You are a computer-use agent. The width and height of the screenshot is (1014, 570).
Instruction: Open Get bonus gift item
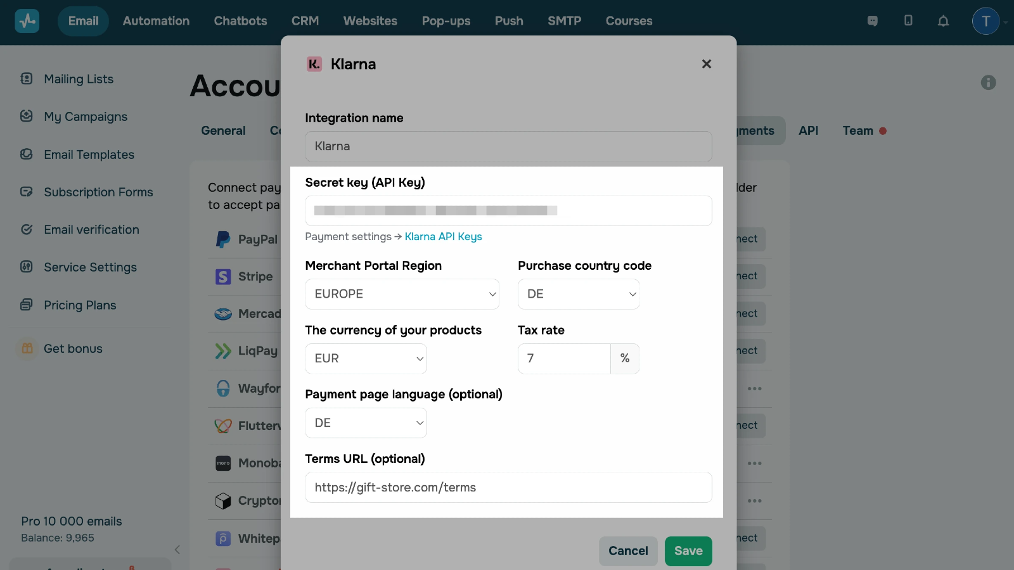pos(73,349)
